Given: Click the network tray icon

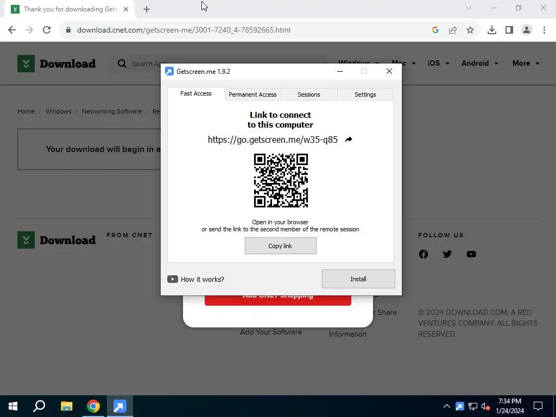Looking at the screenshot, I should (473, 406).
